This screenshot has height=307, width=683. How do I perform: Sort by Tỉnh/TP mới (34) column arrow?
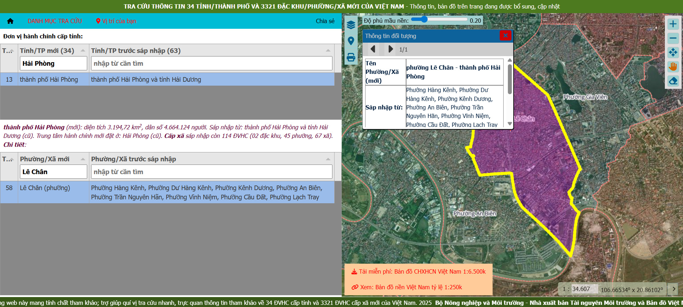coord(83,50)
